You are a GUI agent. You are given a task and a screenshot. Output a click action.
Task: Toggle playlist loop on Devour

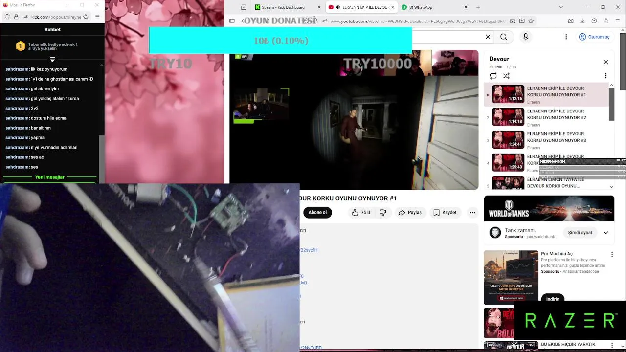tap(493, 76)
